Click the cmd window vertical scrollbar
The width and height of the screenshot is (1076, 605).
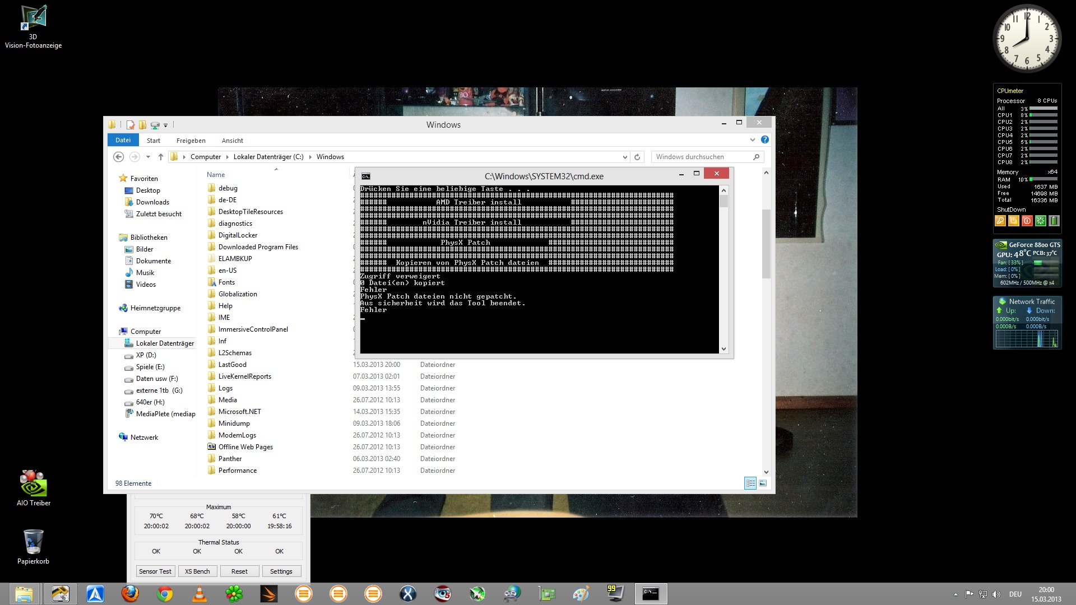723,269
